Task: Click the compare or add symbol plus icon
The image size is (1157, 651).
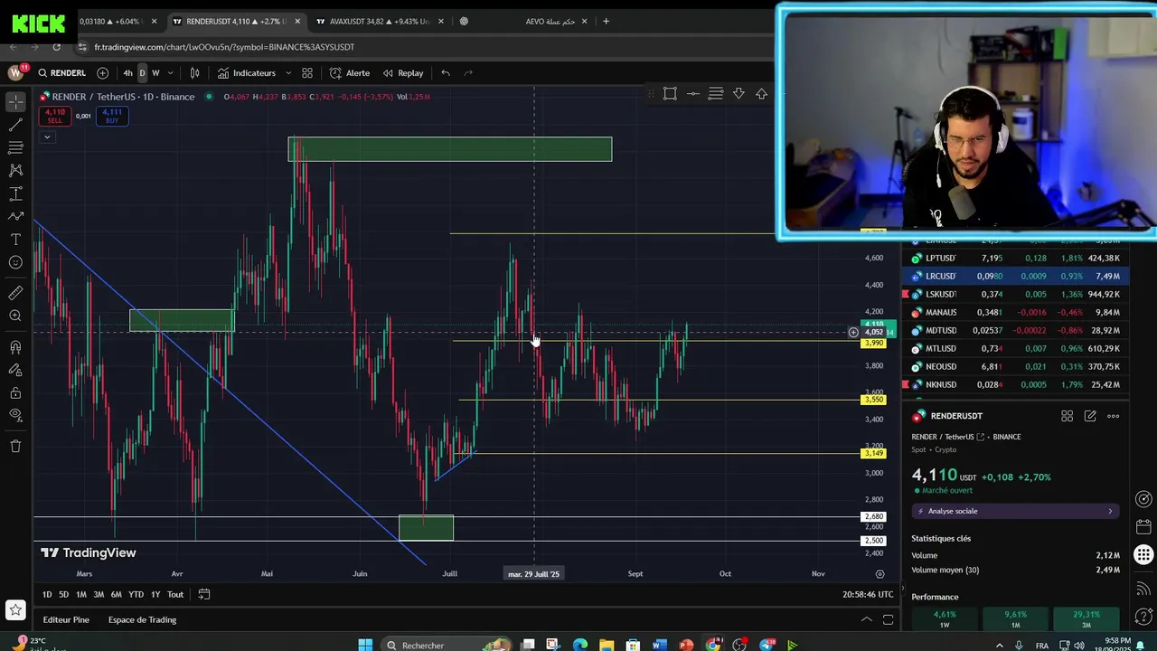Action: coord(102,73)
